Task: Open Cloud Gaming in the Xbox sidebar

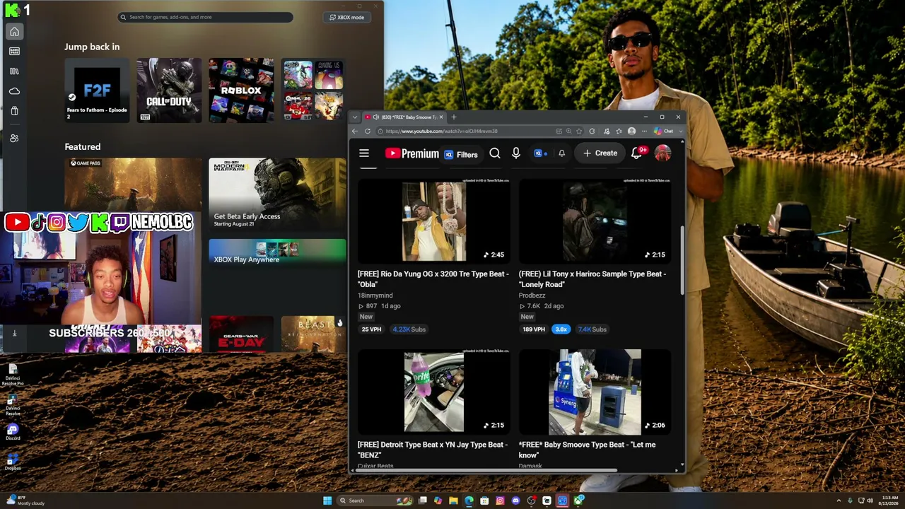Action: click(14, 91)
